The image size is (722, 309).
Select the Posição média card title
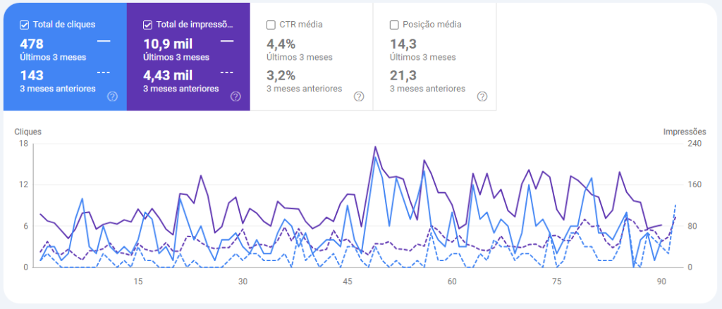pos(432,25)
